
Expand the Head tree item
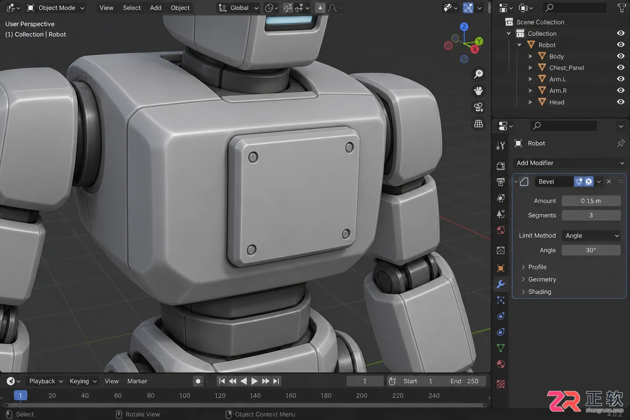tap(530, 102)
